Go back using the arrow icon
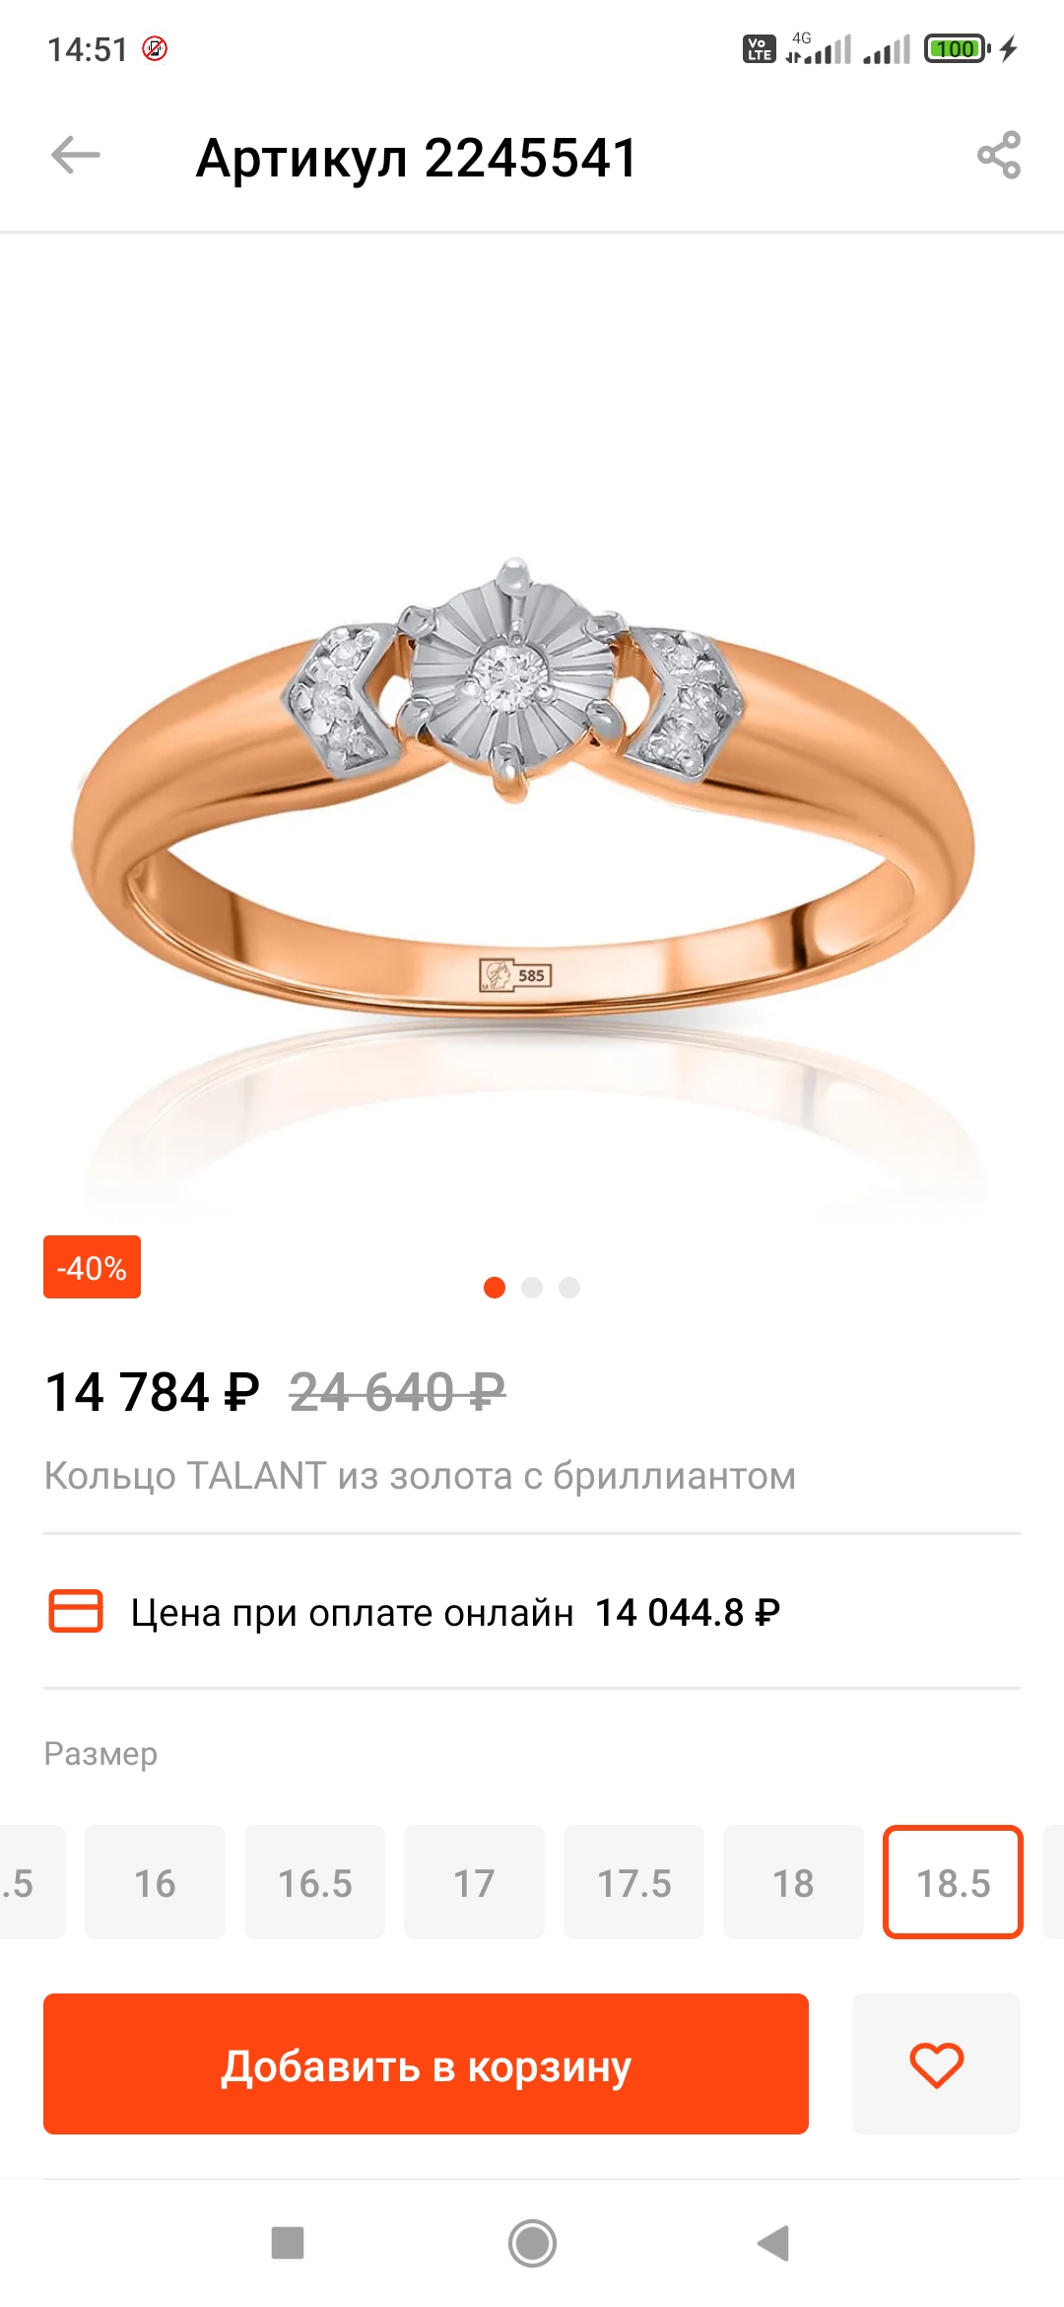Image resolution: width=1064 pixels, height=2307 pixels. click(x=76, y=156)
